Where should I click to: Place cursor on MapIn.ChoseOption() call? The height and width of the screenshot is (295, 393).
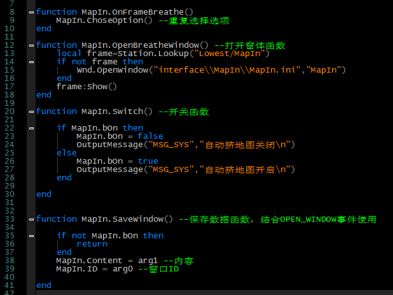(104, 20)
